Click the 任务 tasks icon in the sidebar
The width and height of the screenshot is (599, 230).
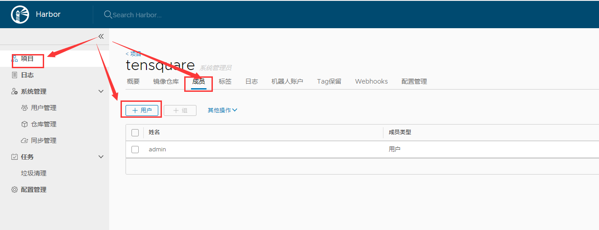[x=15, y=157]
